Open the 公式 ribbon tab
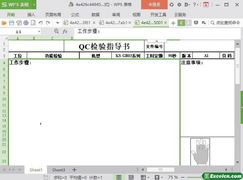 [75, 15]
